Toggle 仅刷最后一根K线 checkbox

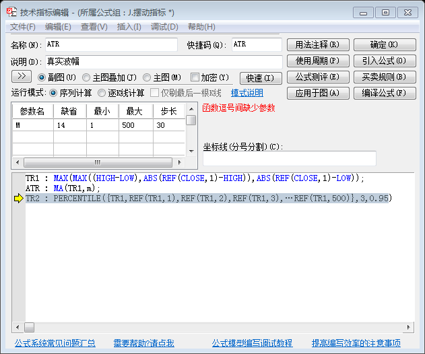pos(154,93)
